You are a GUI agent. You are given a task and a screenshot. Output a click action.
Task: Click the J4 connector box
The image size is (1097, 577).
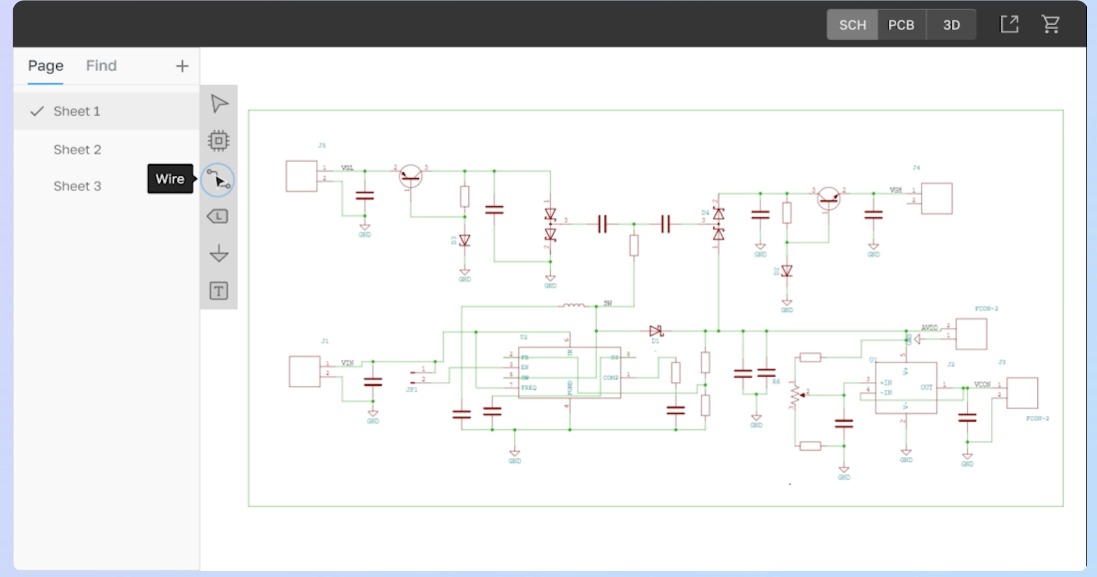936,198
